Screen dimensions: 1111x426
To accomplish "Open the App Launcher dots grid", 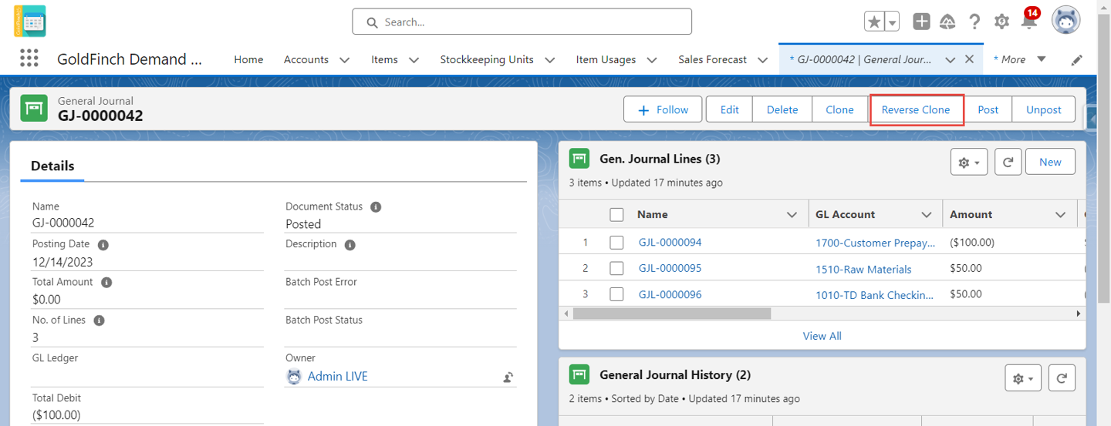I will 29,59.
